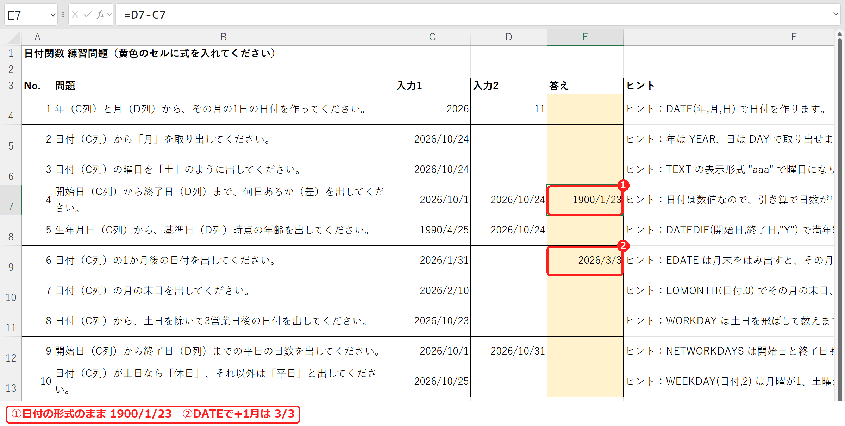Click cell containing 11 in row 4
Viewport: 845px width, 426px height.
(509, 109)
